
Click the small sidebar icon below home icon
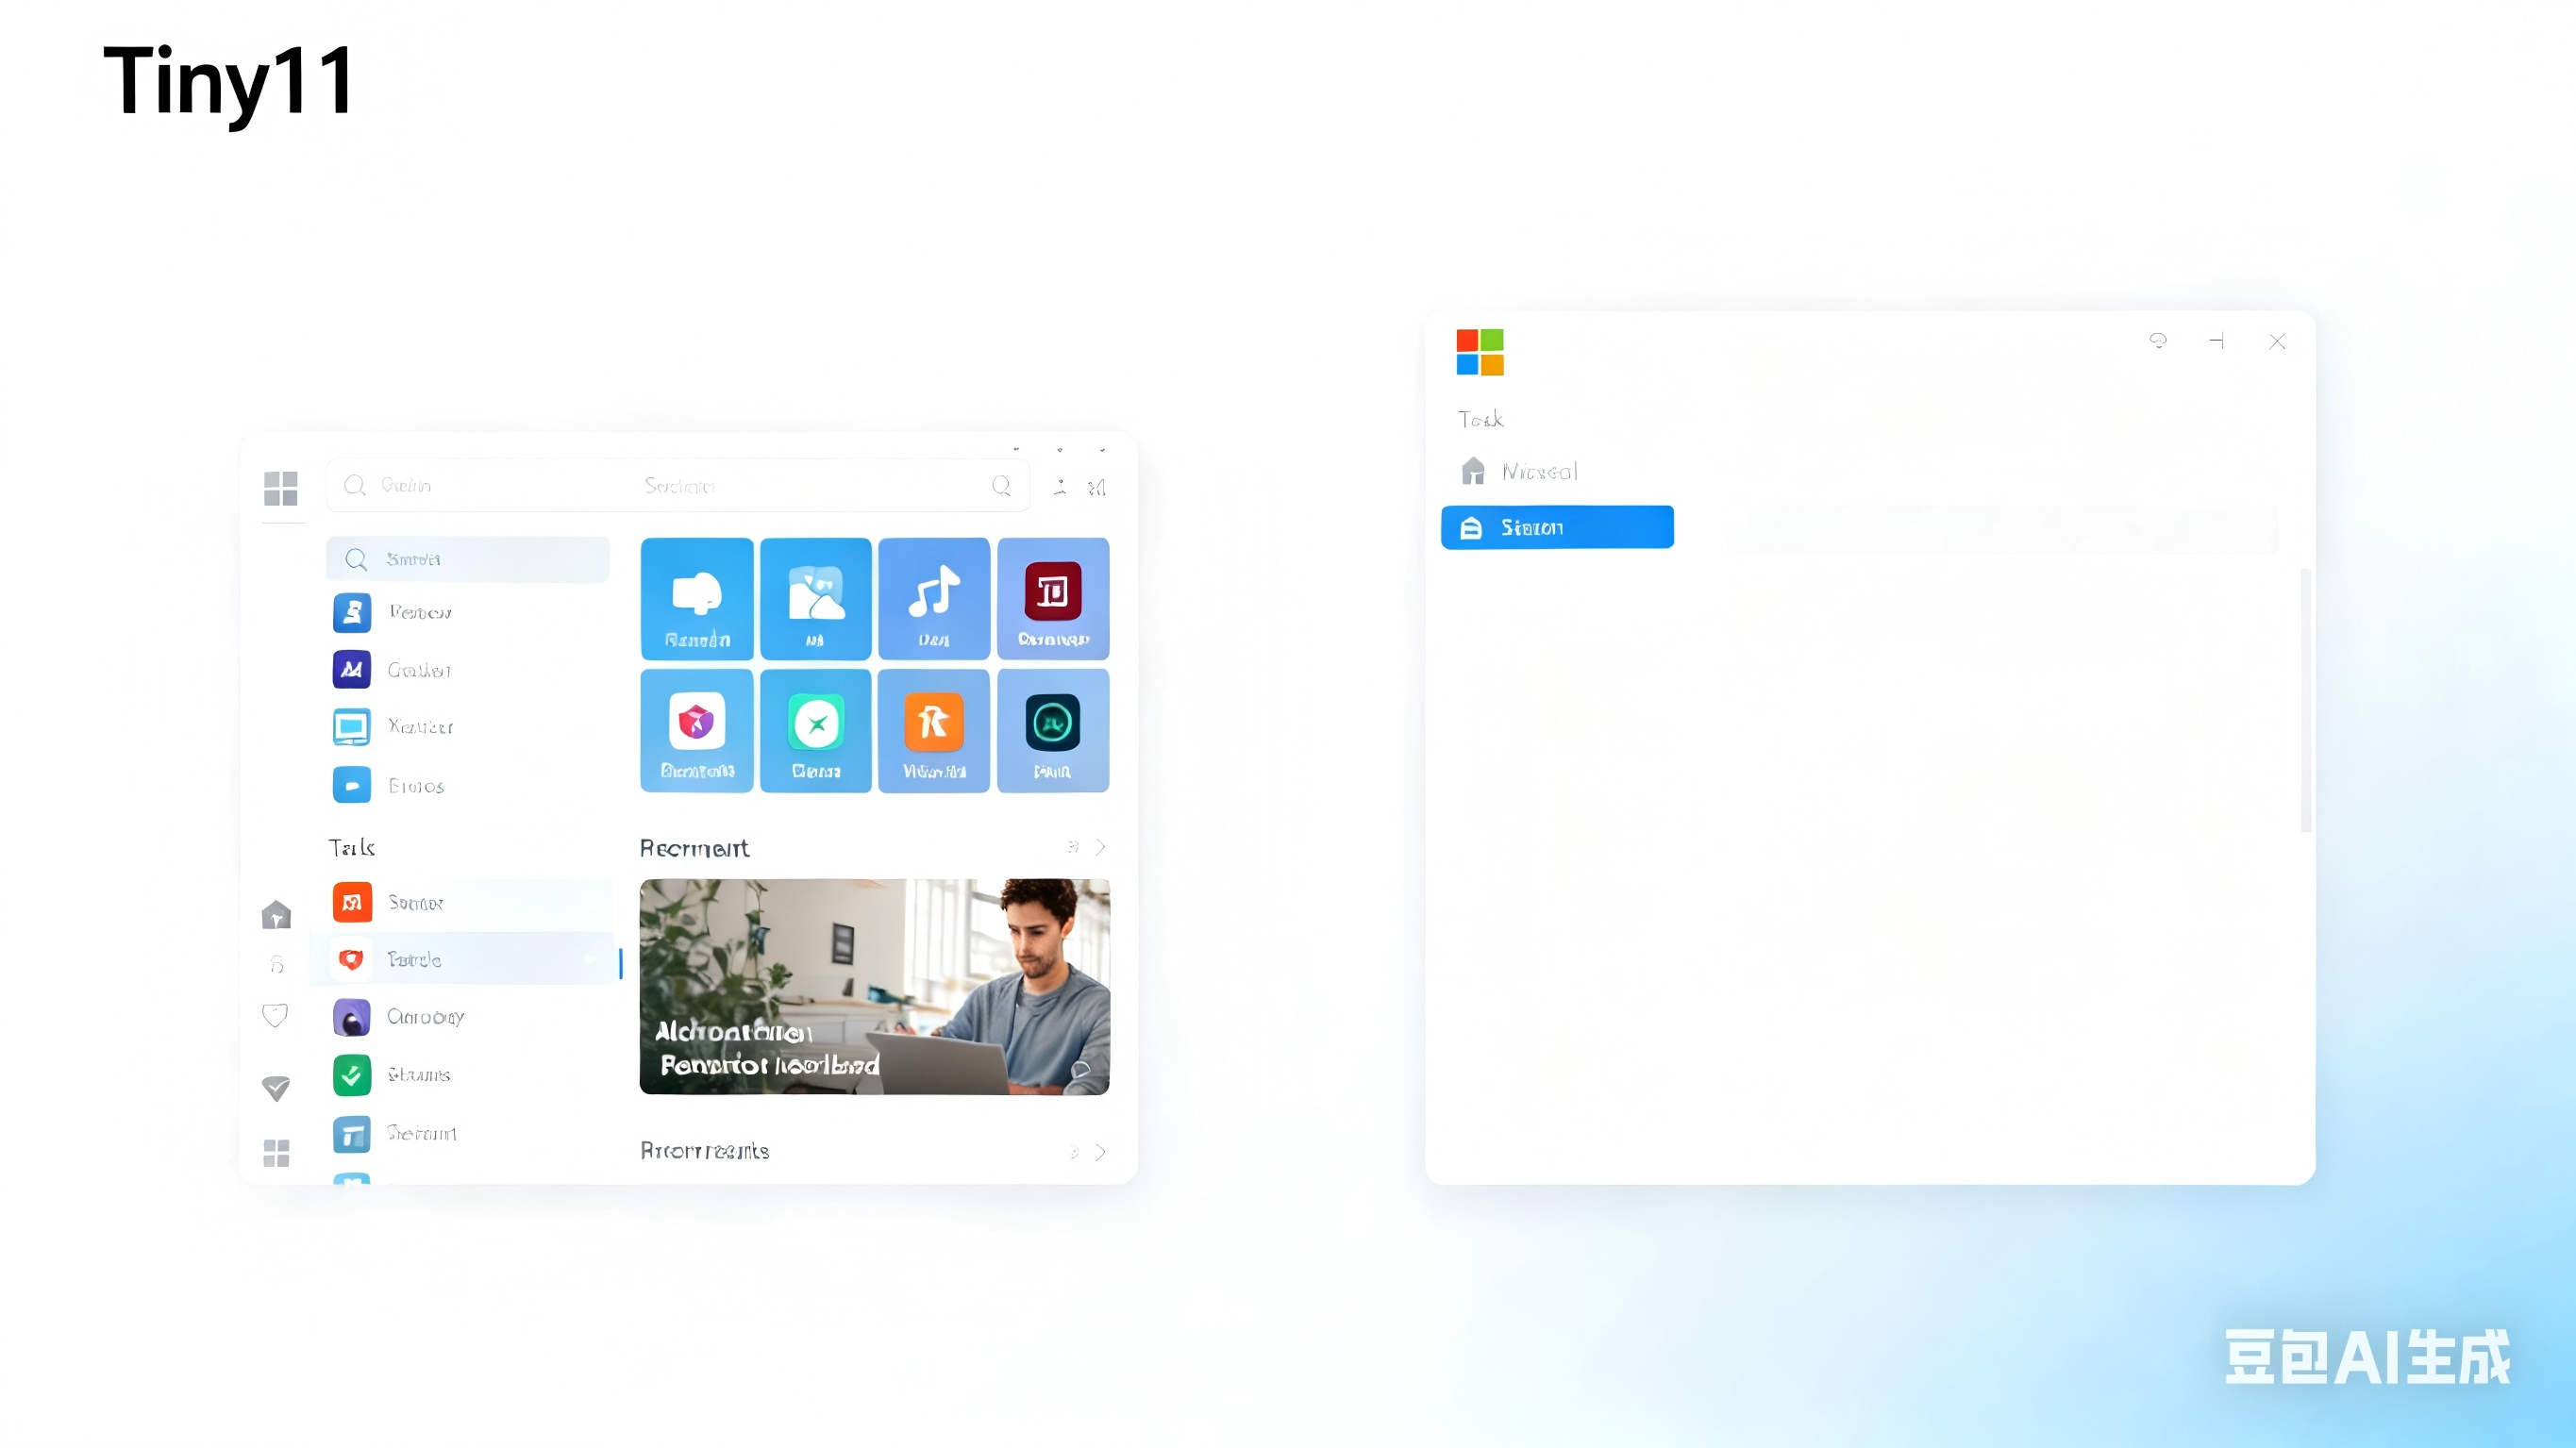coord(277,964)
